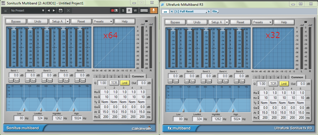The height and width of the screenshot is (135, 318).
Task: Click Out dB field in Sonitus window
Action: (142, 83)
